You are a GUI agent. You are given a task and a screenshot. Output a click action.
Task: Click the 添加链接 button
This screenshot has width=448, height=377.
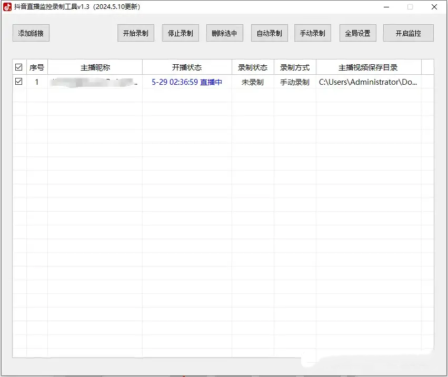click(31, 33)
